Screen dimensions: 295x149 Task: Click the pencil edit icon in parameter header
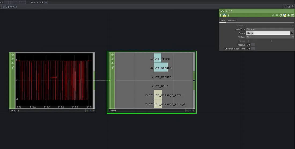click(273, 15)
